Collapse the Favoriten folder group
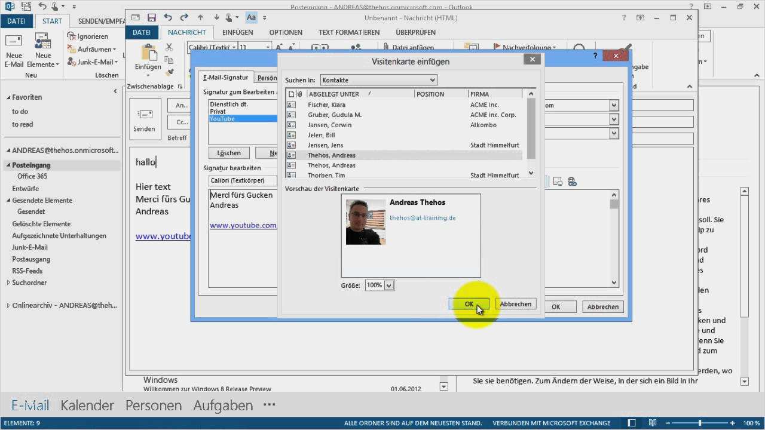This screenshot has width=765, height=430. [9, 97]
